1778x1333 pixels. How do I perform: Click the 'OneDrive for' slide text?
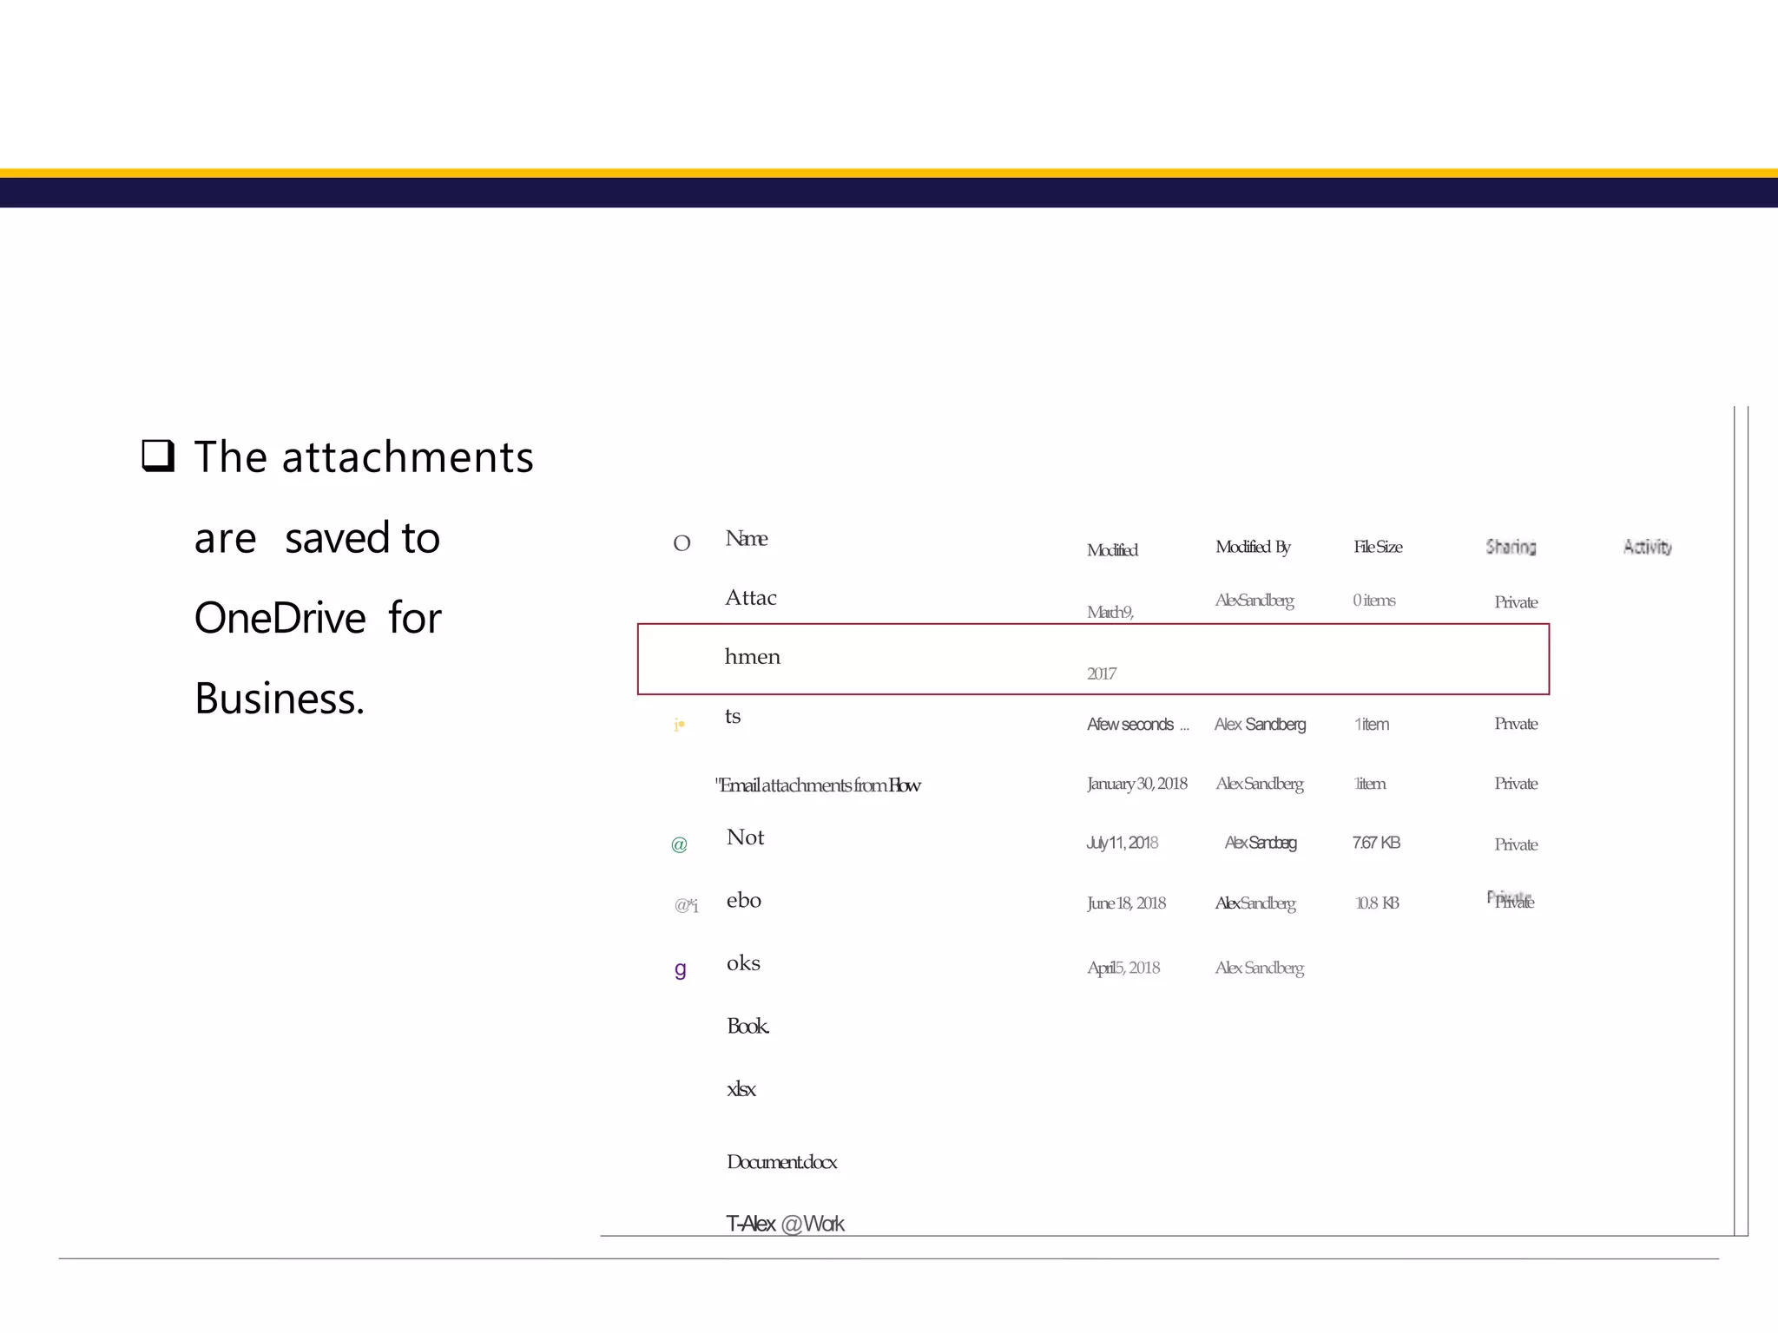(318, 618)
